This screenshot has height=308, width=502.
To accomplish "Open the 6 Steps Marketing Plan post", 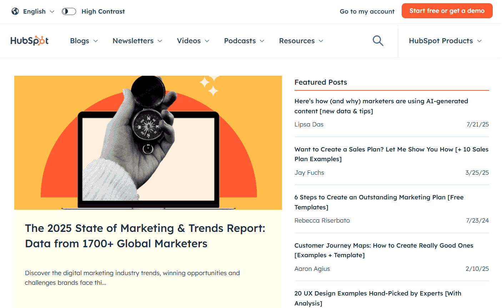I will 379,202.
